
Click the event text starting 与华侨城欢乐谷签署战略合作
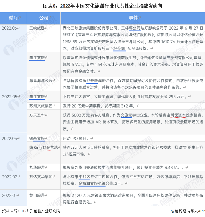click(133, 84)
